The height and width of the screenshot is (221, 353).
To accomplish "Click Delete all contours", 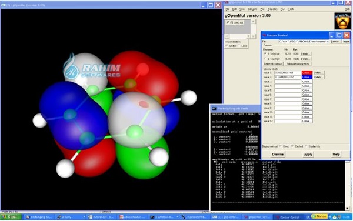I will [x=273, y=64].
